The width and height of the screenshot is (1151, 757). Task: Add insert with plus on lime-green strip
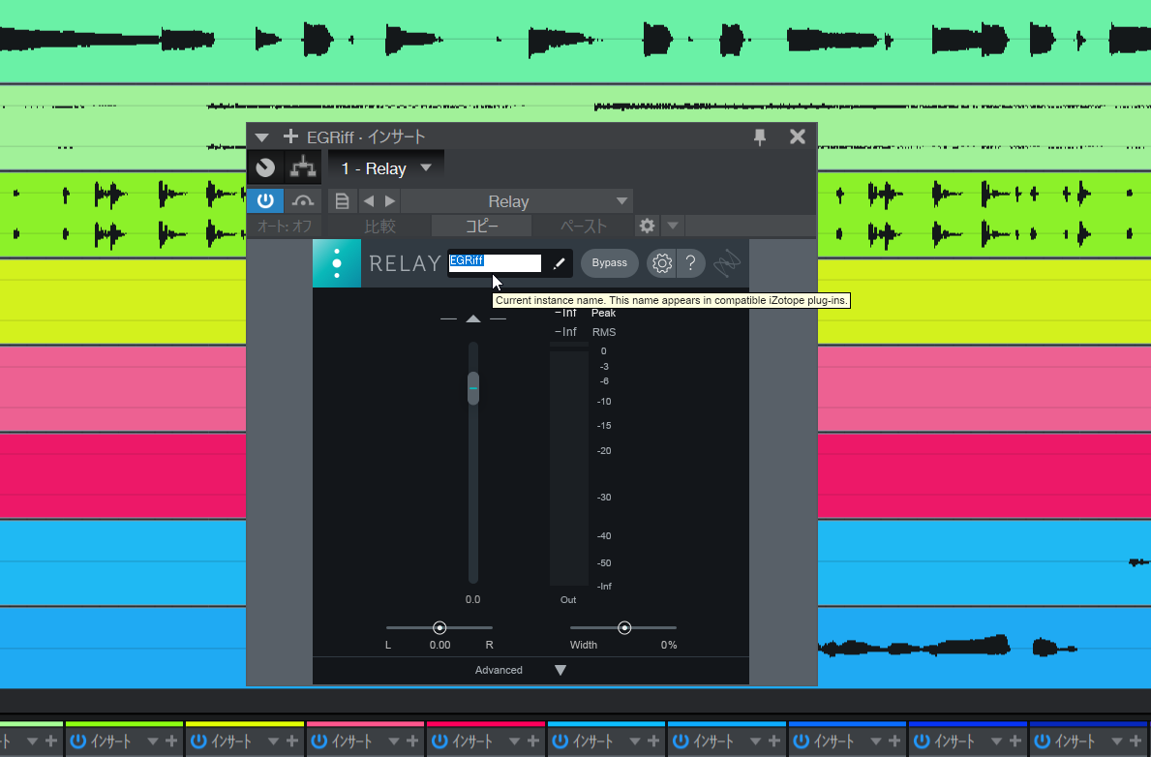171,741
